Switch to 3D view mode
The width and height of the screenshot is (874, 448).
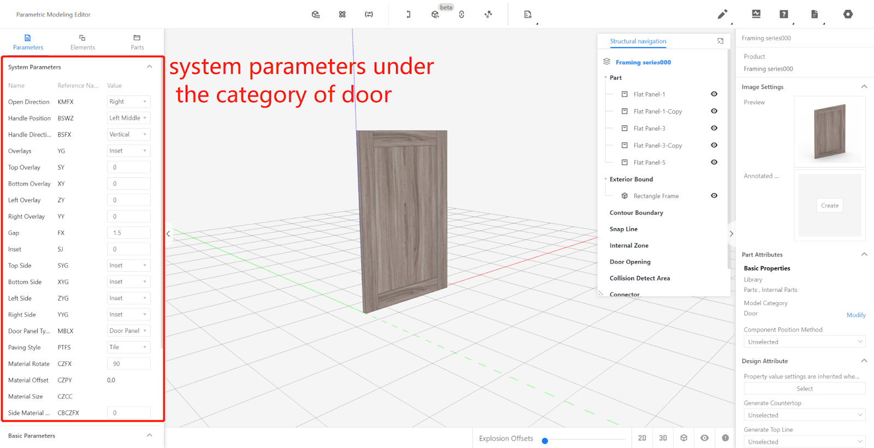pyautogui.click(x=663, y=438)
